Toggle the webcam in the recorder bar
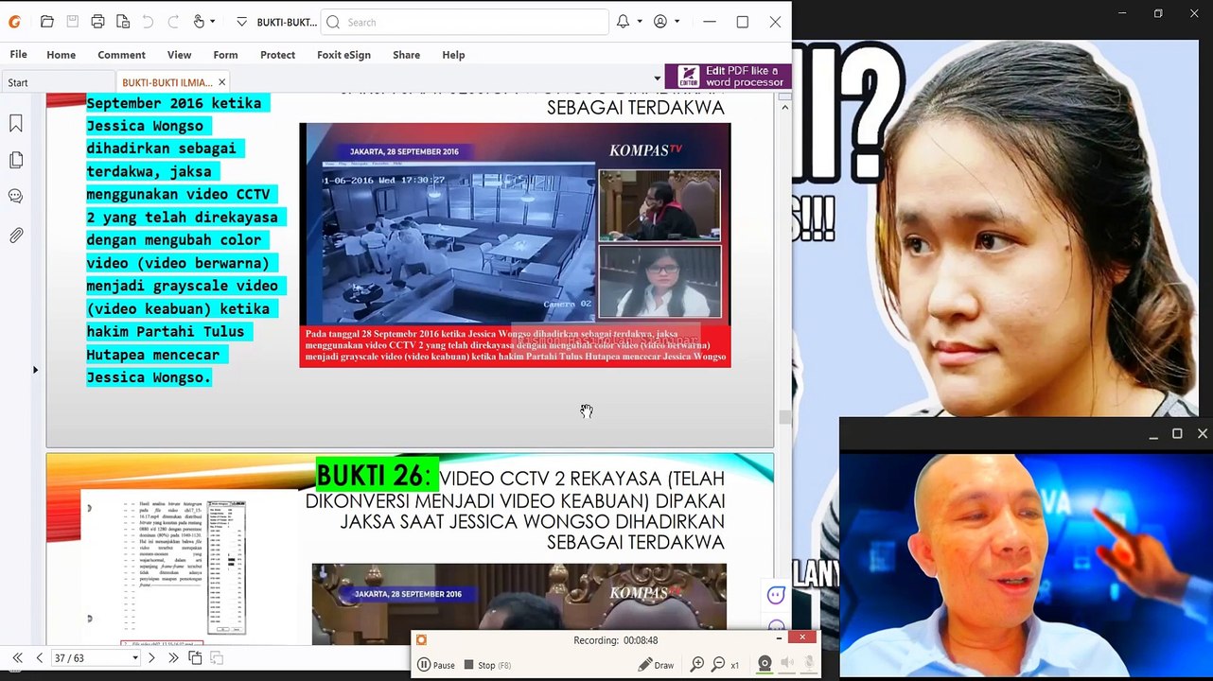1213x681 pixels. [x=765, y=664]
